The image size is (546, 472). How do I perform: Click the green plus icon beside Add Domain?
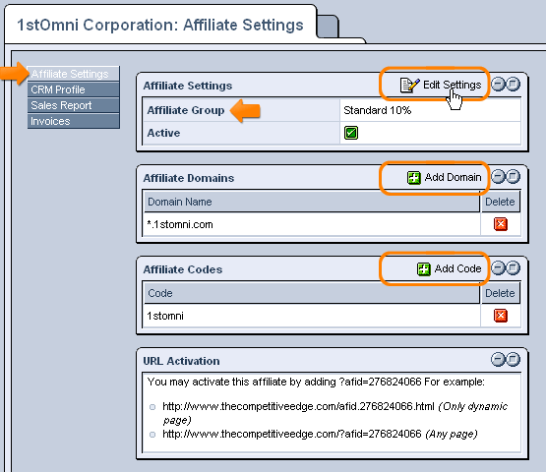[413, 178]
